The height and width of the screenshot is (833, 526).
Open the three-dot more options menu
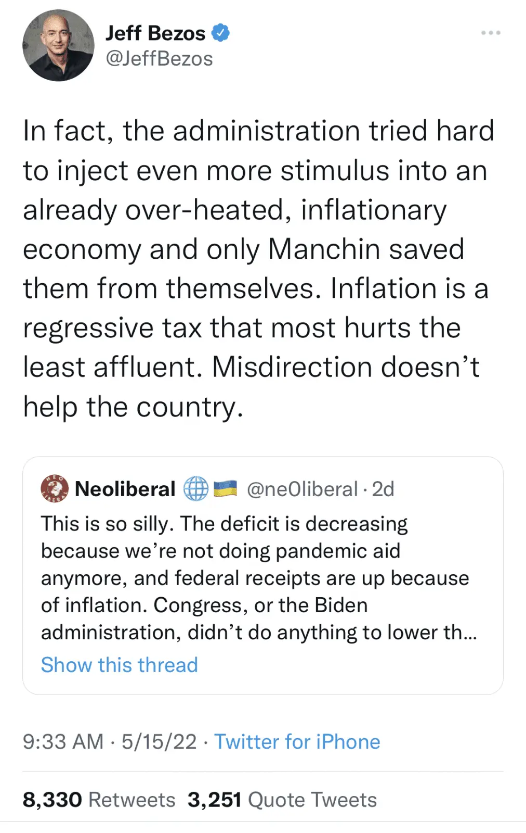[x=491, y=33]
